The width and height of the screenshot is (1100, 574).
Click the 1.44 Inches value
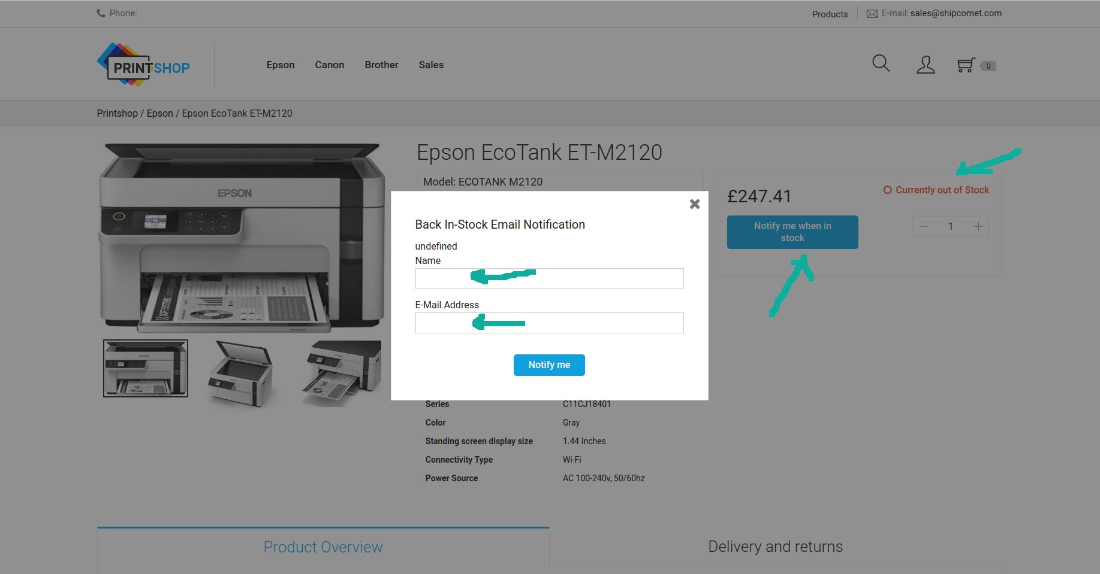coord(584,441)
